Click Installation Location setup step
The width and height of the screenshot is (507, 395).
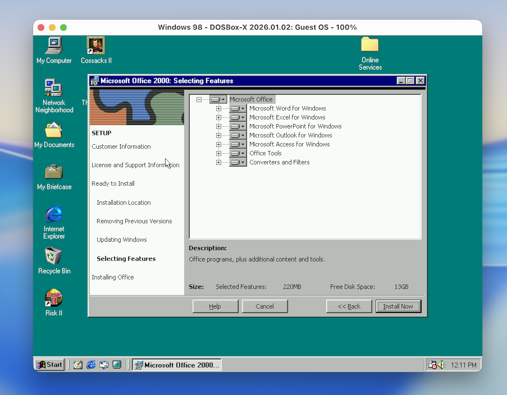[x=124, y=203]
